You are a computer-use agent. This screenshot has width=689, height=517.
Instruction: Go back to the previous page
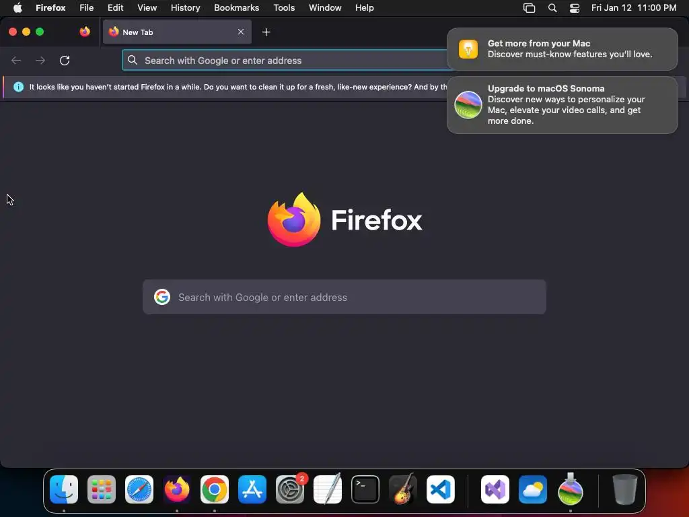[16, 60]
